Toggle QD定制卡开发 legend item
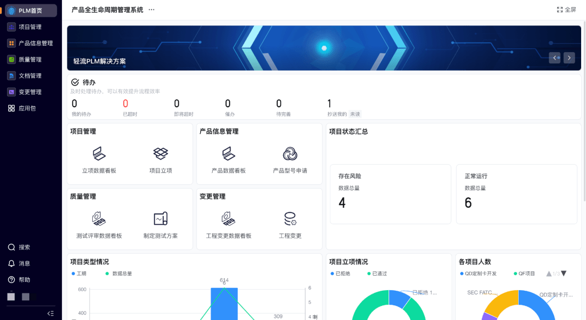Image resolution: width=586 pixels, height=320 pixels. [479, 274]
